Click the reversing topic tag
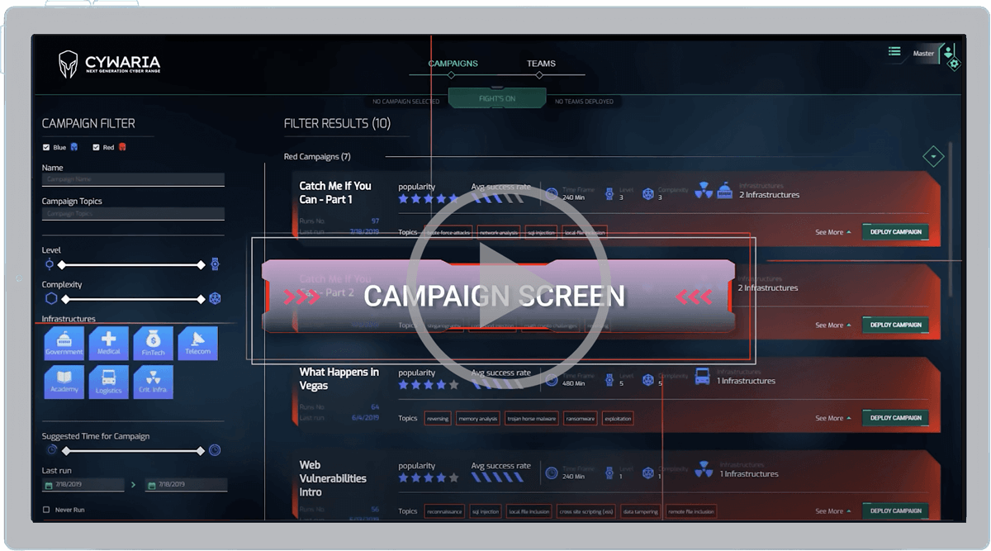991x551 pixels. tap(438, 419)
